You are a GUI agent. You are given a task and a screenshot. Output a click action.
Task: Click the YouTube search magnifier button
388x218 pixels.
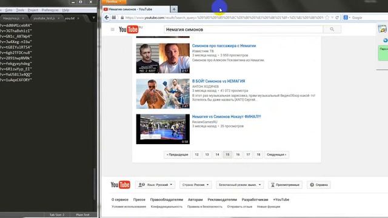point(332,29)
